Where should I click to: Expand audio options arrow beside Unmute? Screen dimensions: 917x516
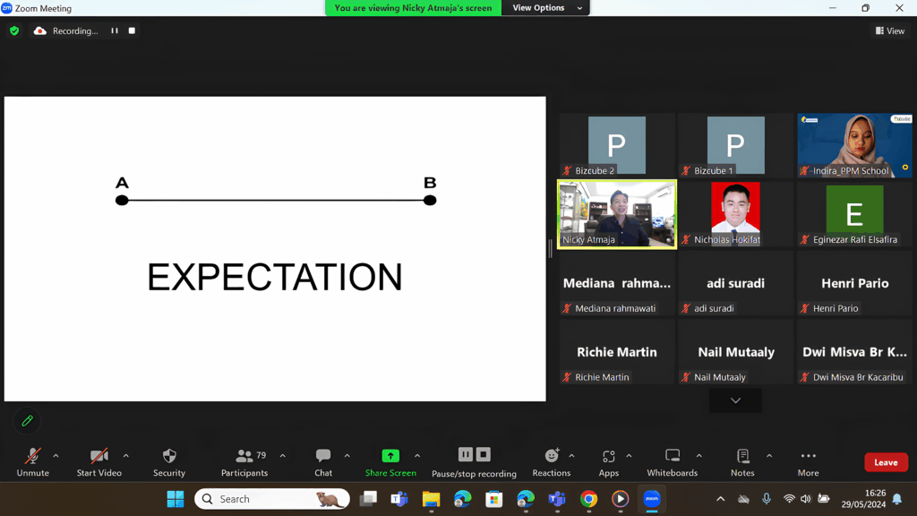(x=56, y=456)
